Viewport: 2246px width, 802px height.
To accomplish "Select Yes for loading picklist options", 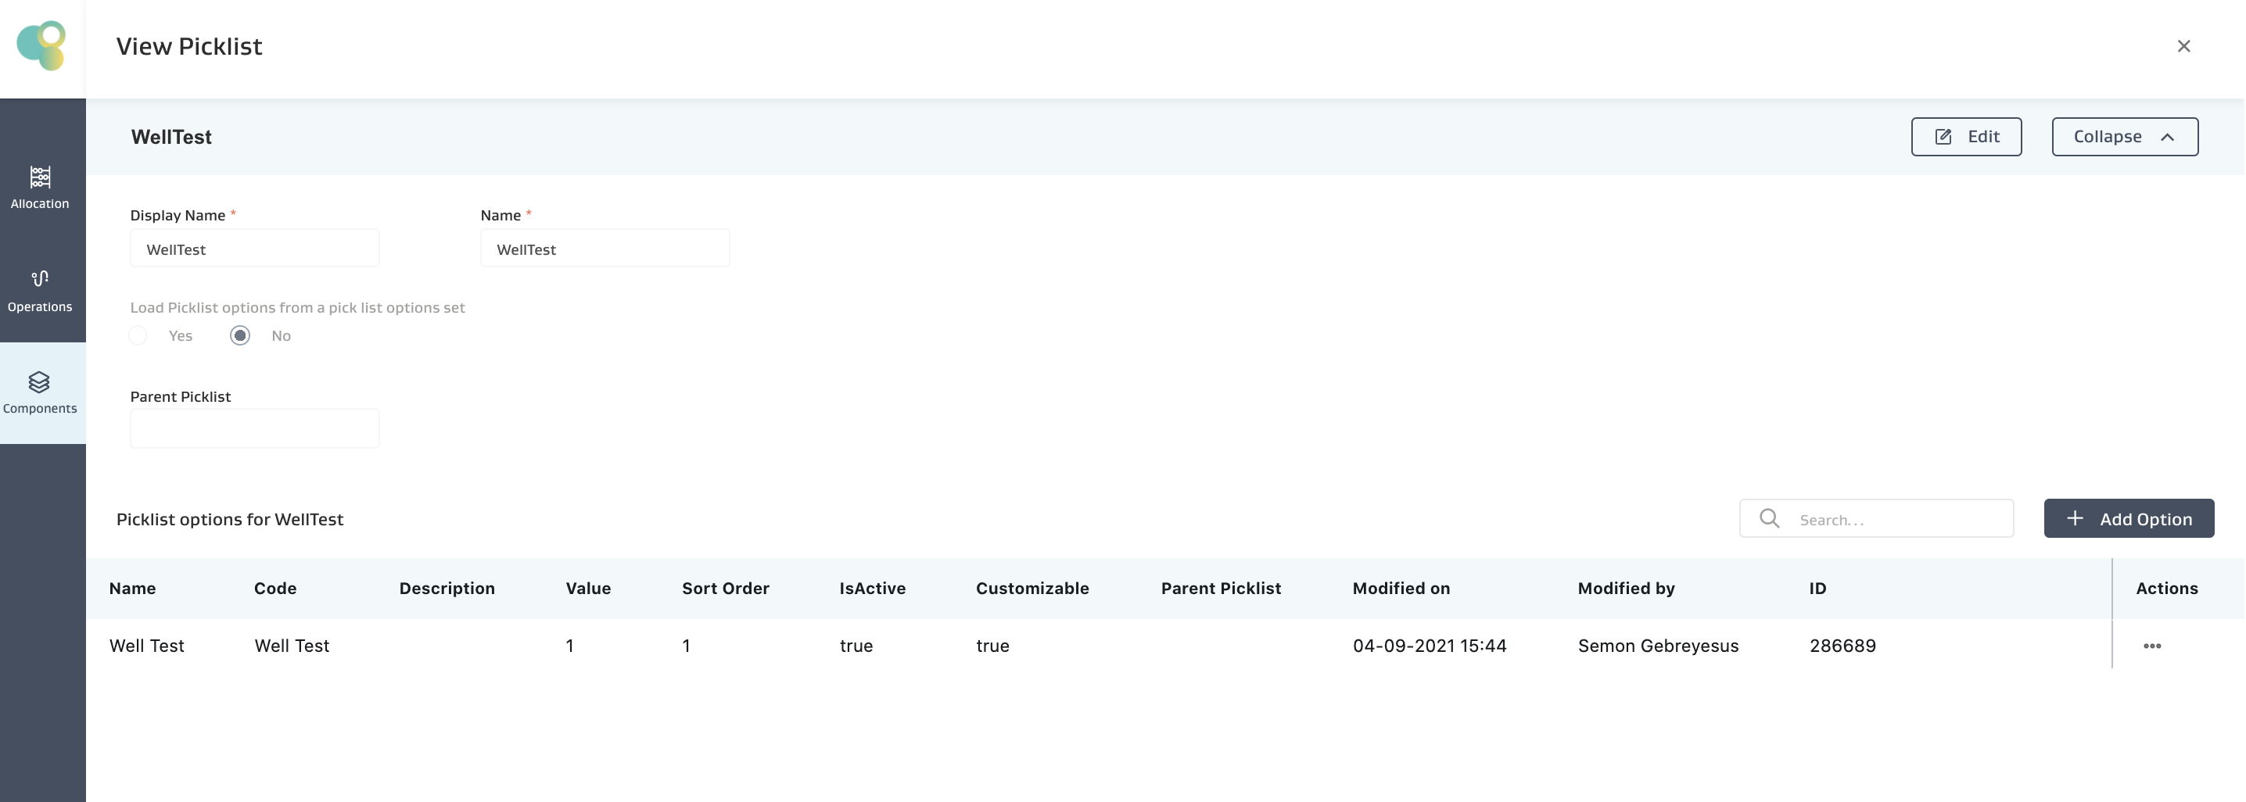I will pyautogui.click(x=138, y=335).
